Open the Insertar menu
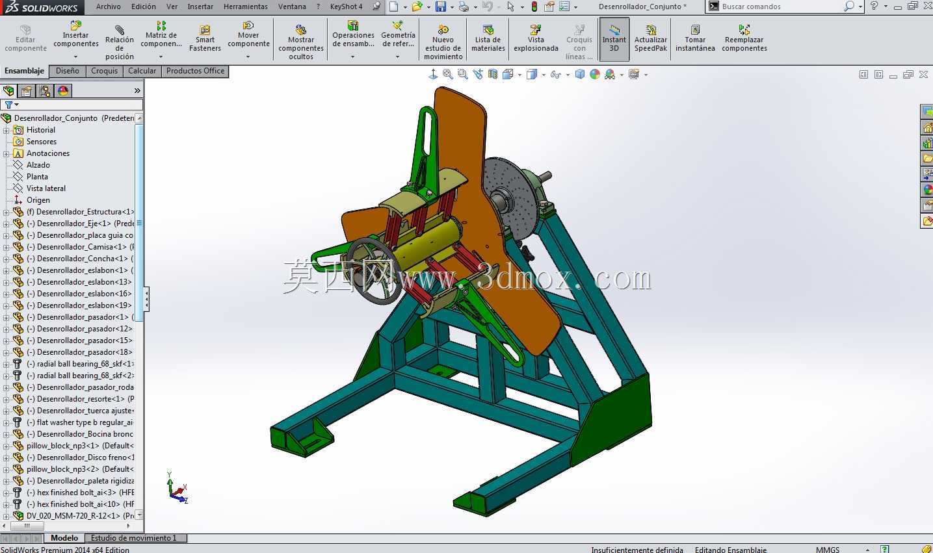The image size is (933, 553). pyautogui.click(x=200, y=6)
